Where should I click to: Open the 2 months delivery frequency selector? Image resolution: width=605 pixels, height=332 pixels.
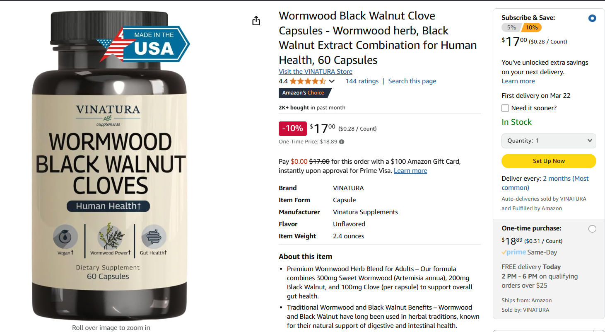tap(545, 183)
